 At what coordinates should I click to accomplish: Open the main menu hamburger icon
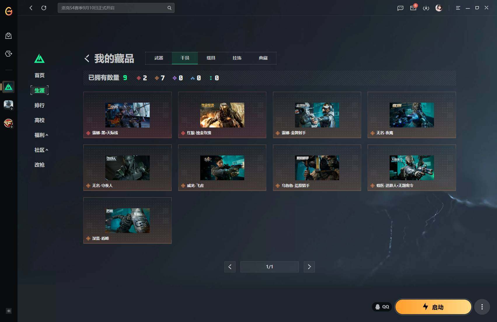(x=458, y=8)
